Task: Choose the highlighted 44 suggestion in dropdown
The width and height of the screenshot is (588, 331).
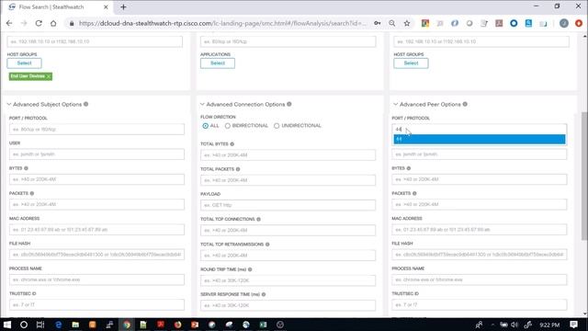Action: coord(480,139)
